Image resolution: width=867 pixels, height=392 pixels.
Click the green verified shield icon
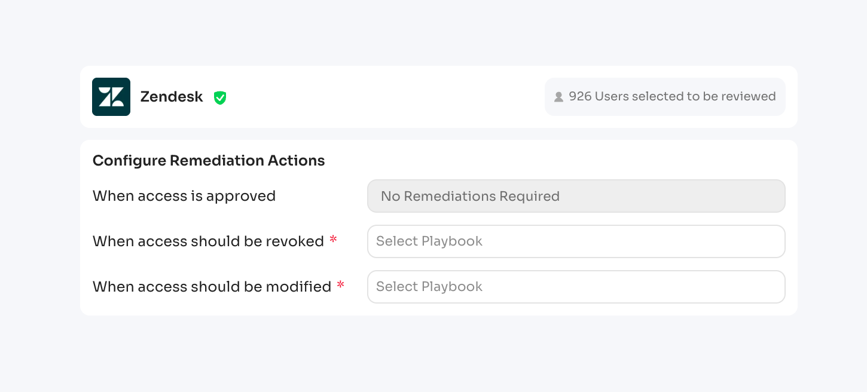click(220, 97)
